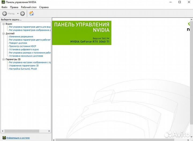The height and width of the screenshot is (141, 193).
Task: Open the Справка menu
Action: pyautogui.click(x=44, y=7)
